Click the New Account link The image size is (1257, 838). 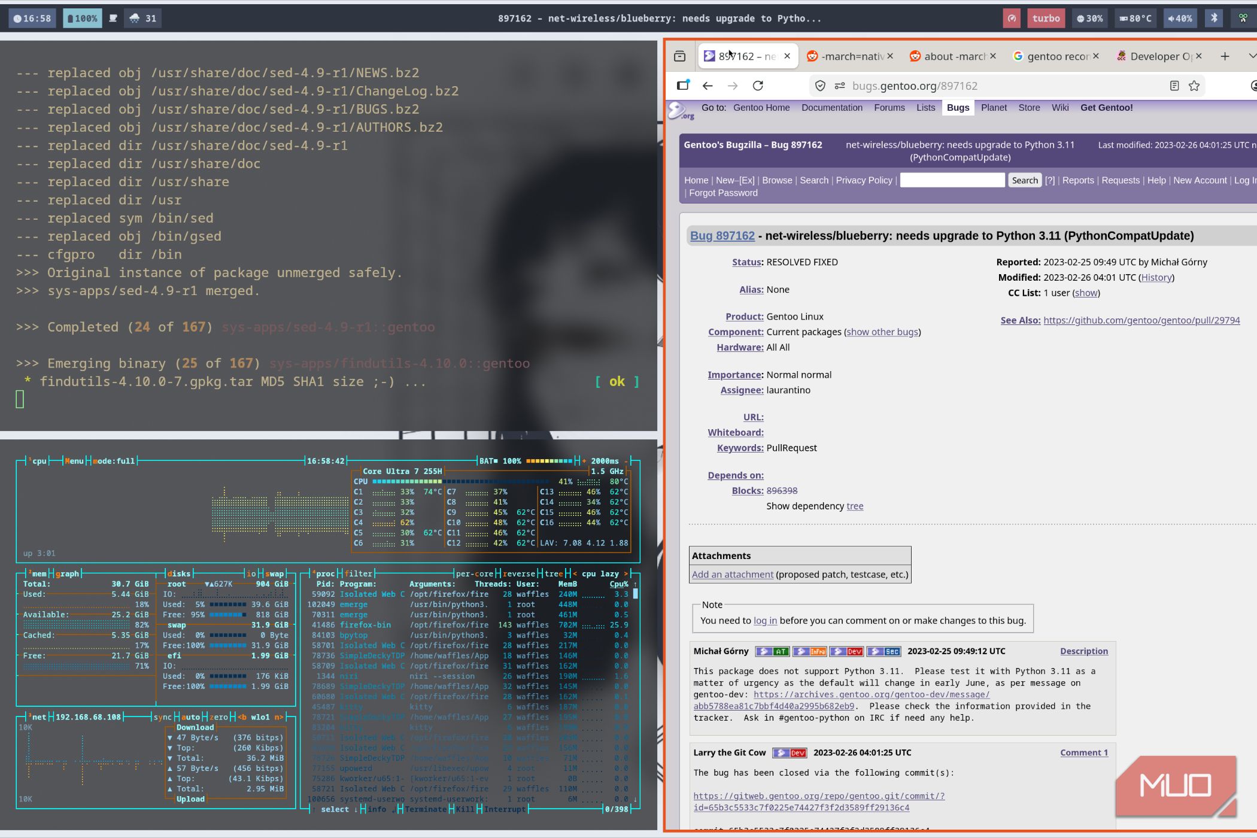[1200, 180]
